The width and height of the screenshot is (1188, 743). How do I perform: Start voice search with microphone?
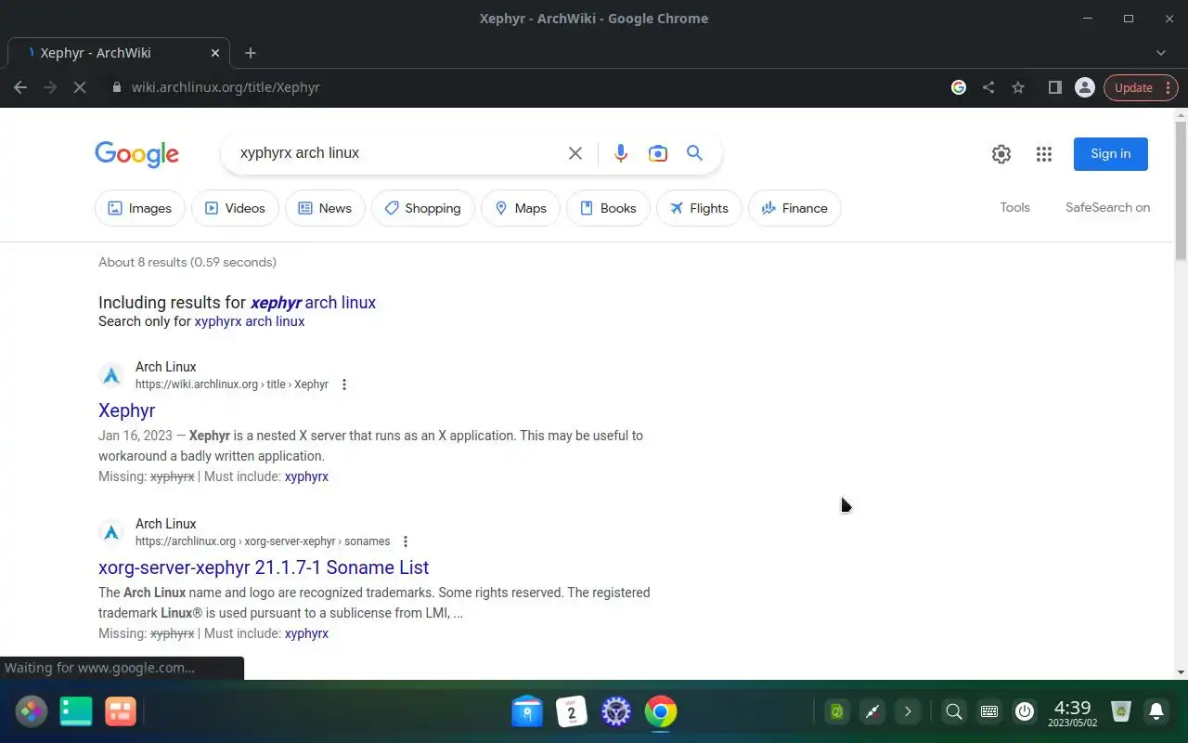coord(621,153)
